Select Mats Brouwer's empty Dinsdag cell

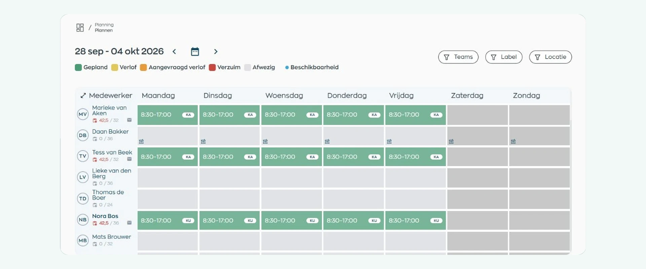pos(229,241)
